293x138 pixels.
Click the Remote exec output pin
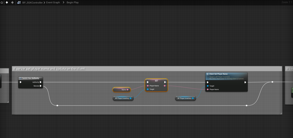tap(41, 86)
